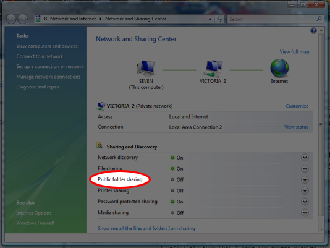The width and height of the screenshot is (330, 248).
Task: Open Internet Options link
Action: pos(34,213)
